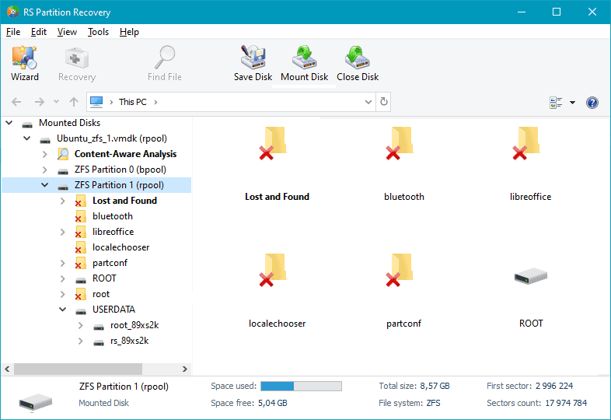Click the horizontal scrollbar in tree panel
611x420 pixels.
click(x=78, y=369)
